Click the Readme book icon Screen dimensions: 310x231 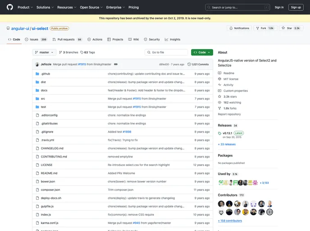pos(219,73)
